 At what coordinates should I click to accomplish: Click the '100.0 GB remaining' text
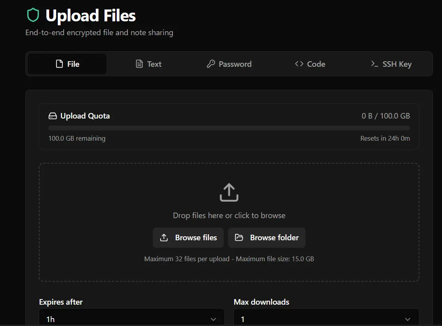[77, 139]
